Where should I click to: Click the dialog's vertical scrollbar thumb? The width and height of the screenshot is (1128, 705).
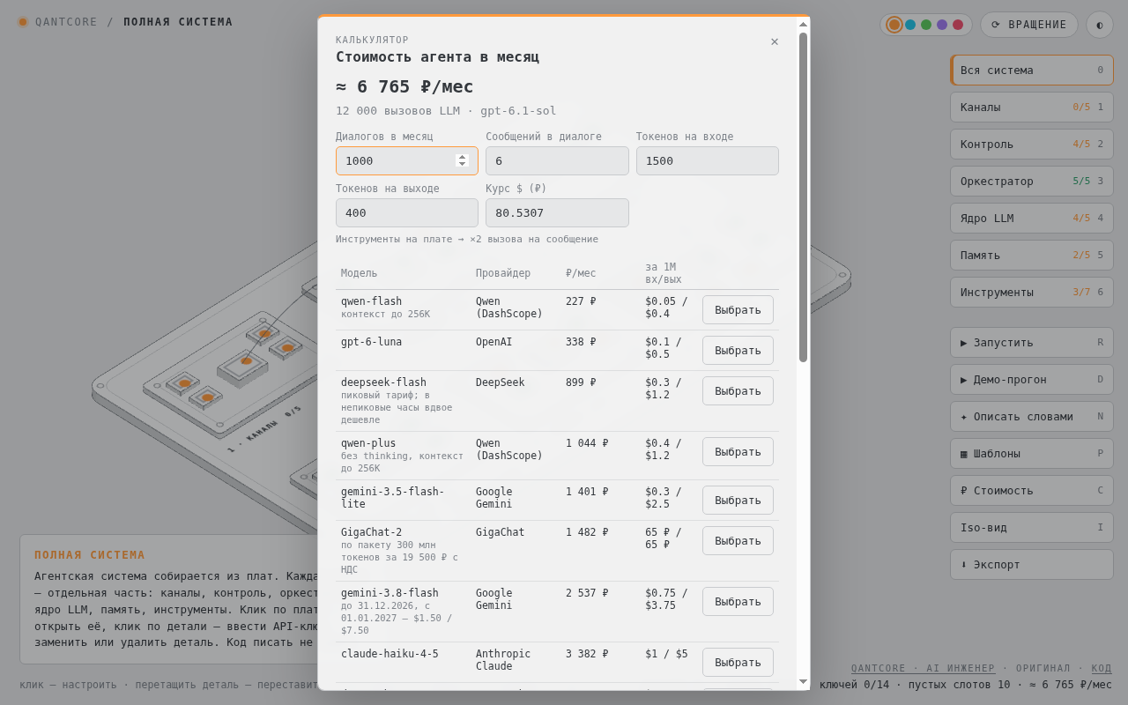[x=803, y=197]
